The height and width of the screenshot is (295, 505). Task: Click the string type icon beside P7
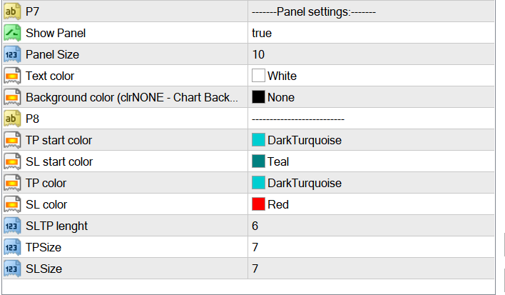[12, 11]
